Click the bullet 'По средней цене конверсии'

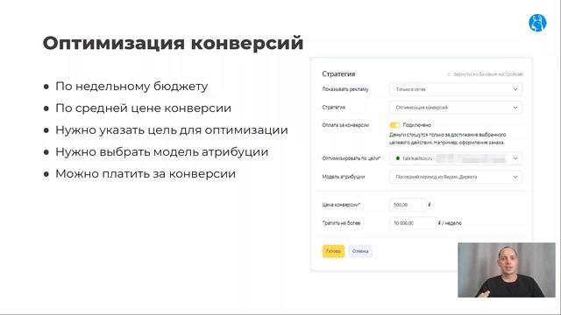click(143, 108)
